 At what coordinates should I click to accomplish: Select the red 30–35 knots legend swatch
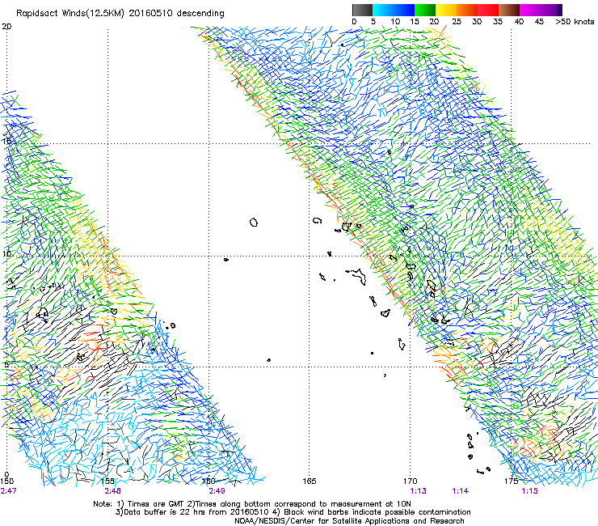(x=488, y=10)
